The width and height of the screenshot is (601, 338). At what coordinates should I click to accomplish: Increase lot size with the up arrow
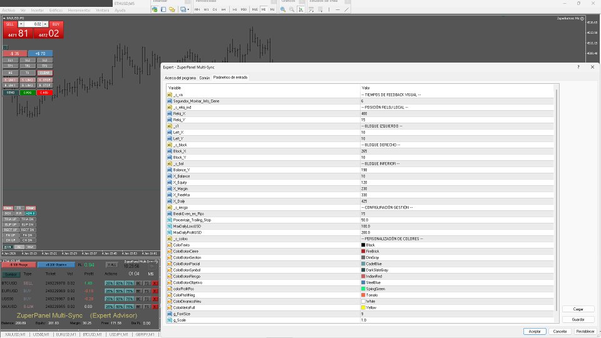click(x=45, y=24)
